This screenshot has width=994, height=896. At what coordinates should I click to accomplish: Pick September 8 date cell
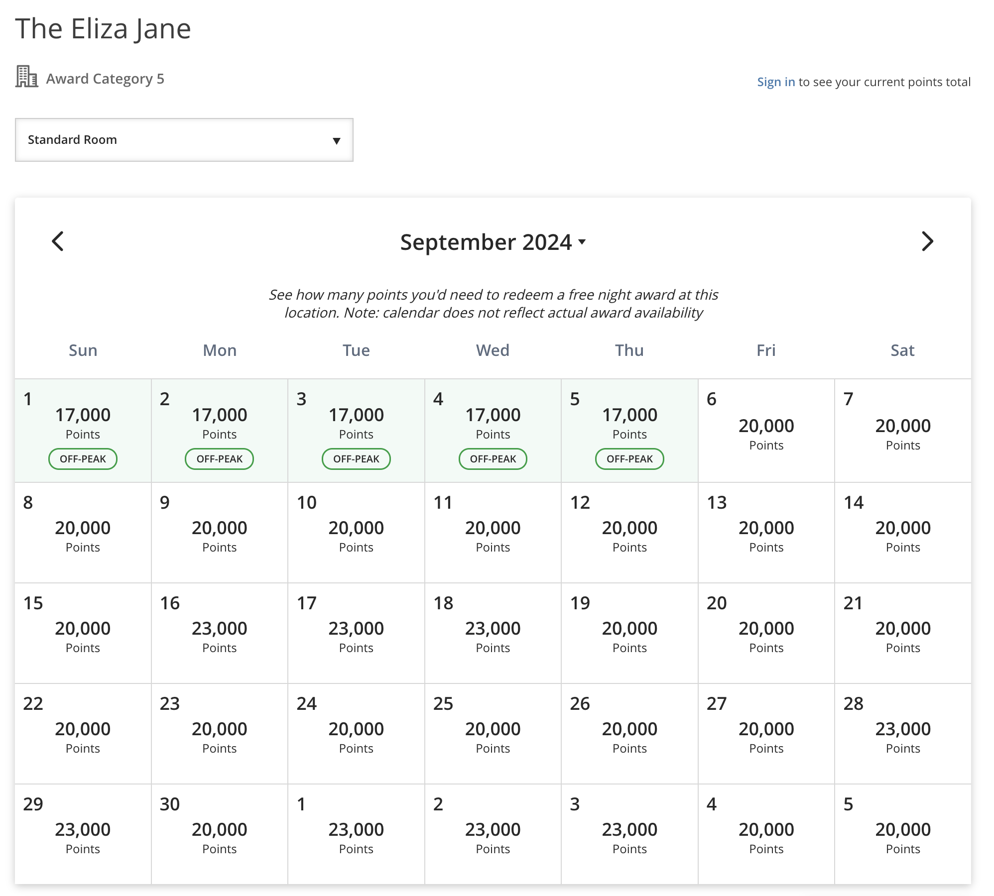[83, 533]
